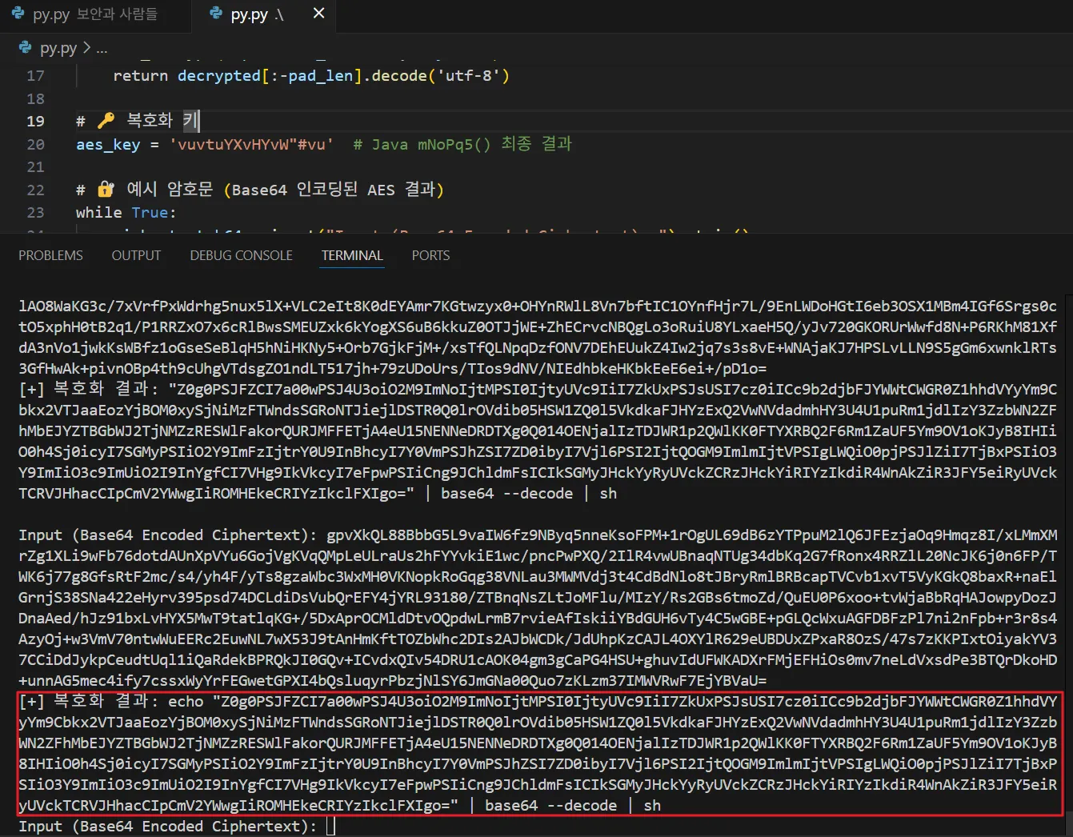Click the aes_key variable on line 20
Viewport: 1073px width, 837px height.
coord(108,145)
